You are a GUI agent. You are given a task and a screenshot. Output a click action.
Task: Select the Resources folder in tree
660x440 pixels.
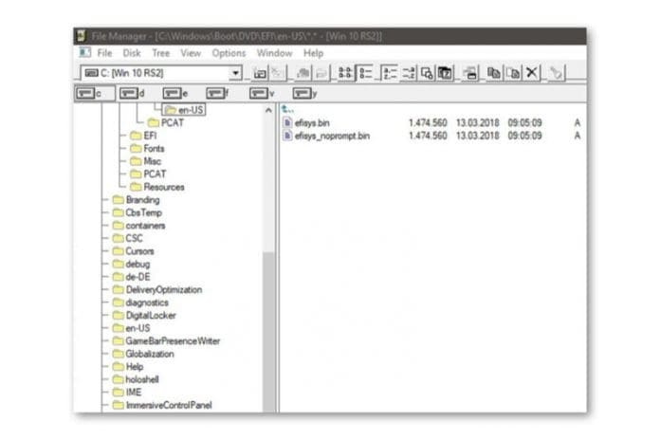163,187
